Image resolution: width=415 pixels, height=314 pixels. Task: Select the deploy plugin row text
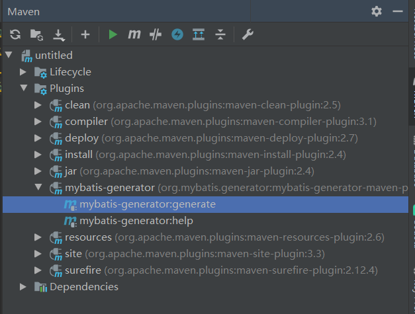tap(211, 138)
